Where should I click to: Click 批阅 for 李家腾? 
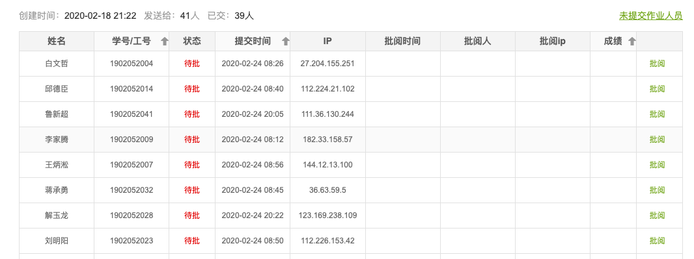click(x=658, y=140)
